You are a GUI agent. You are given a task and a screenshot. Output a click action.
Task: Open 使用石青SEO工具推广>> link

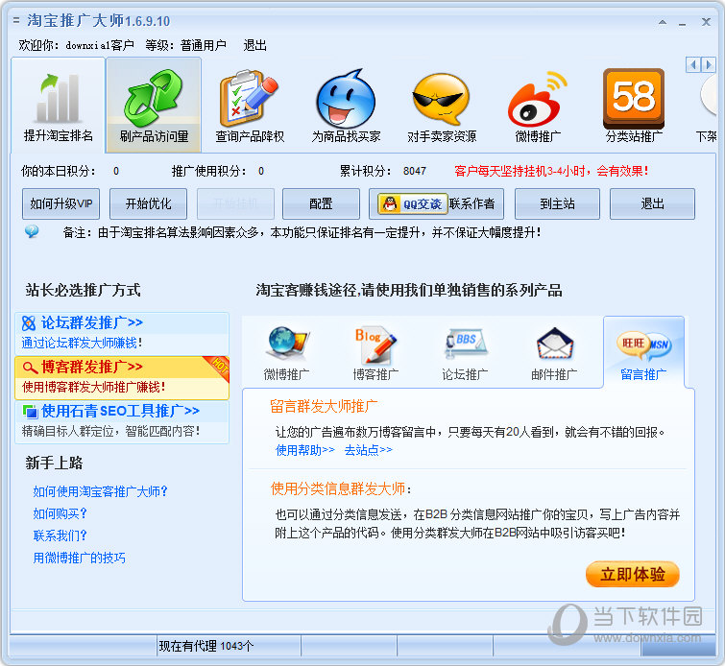click(120, 411)
